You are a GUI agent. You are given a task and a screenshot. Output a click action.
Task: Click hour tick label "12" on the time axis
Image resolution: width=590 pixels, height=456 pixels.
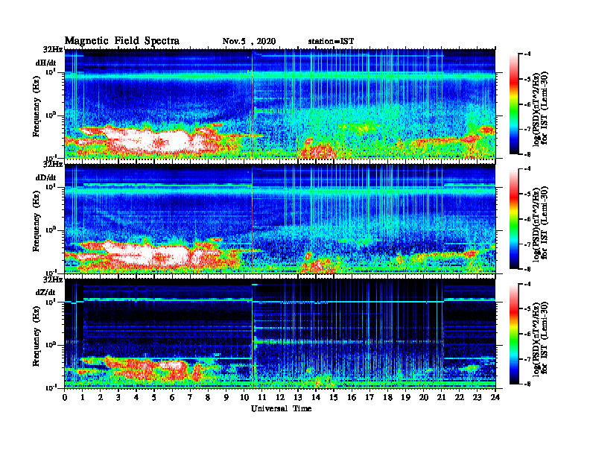[x=280, y=397]
